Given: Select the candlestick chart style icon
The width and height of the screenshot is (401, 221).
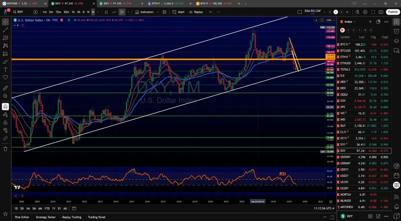Looking at the screenshot, I should (122, 12).
